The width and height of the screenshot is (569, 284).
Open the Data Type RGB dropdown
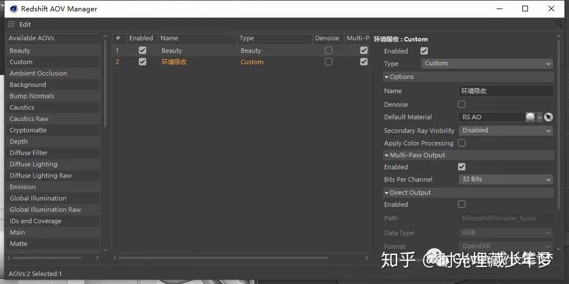click(506, 232)
